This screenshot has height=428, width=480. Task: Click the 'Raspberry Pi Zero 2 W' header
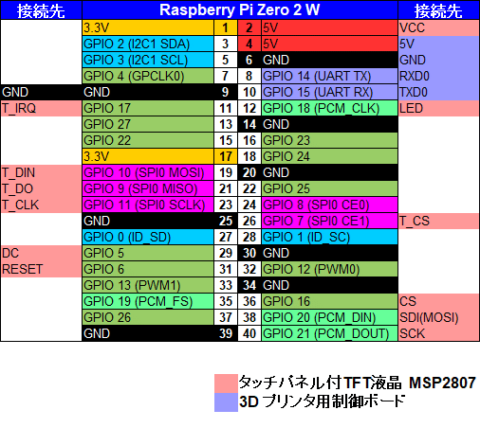tap(240, 10)
